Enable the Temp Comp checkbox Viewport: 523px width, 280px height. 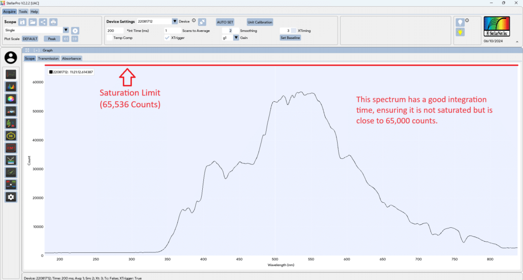109,38
